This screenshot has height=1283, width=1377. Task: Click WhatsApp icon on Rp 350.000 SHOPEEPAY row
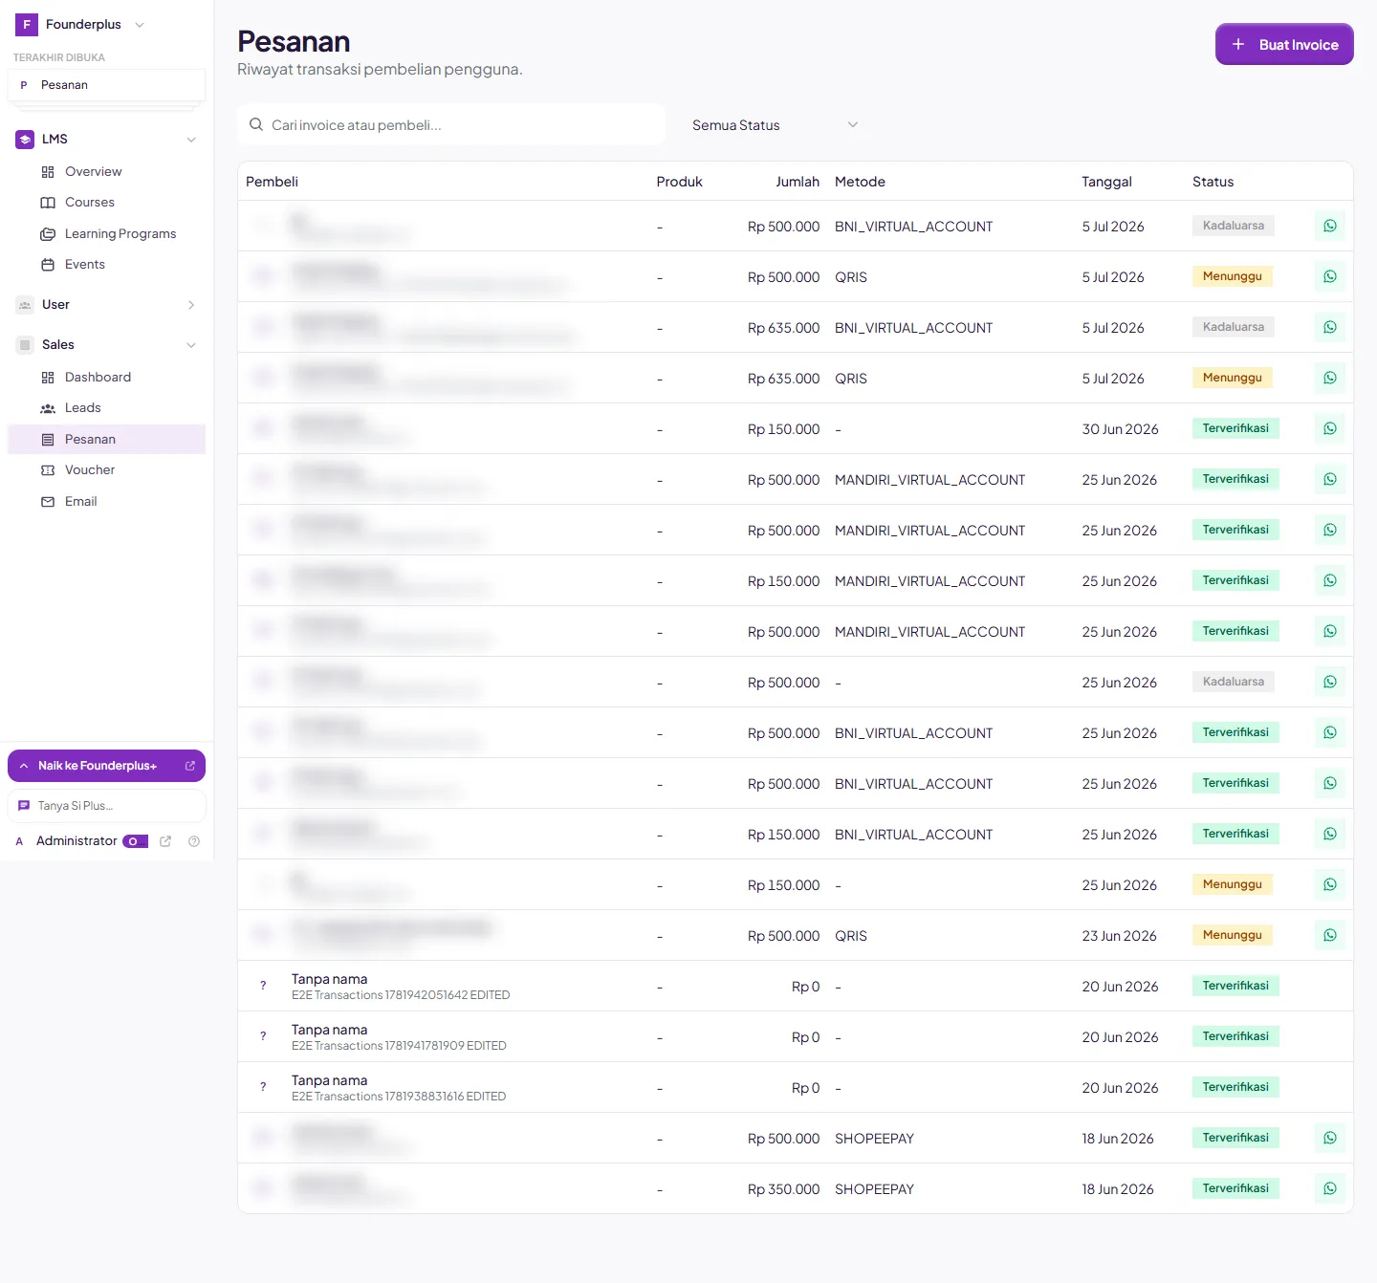point(1329,1189)
